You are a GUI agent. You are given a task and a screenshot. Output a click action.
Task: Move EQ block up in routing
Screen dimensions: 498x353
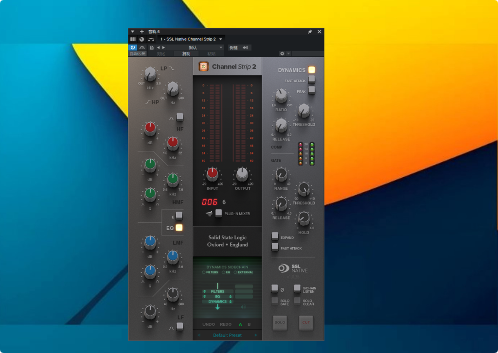click(231, 297)
